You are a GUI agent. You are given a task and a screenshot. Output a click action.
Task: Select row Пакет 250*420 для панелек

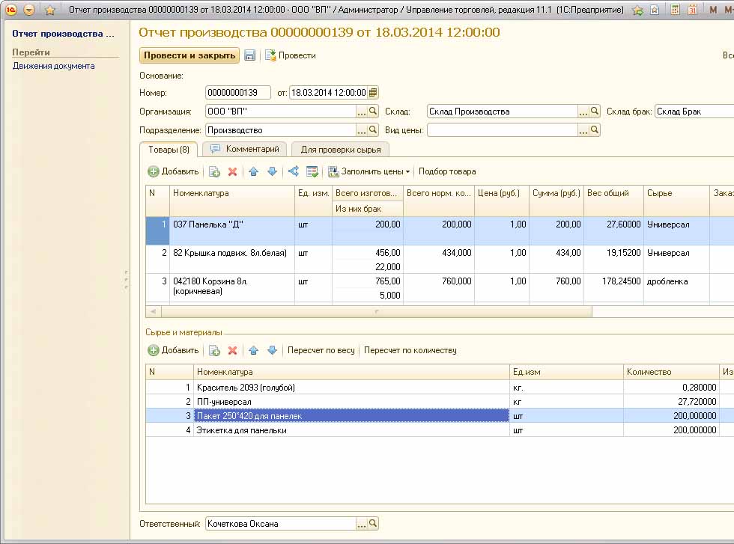click(x=440, y=416)
